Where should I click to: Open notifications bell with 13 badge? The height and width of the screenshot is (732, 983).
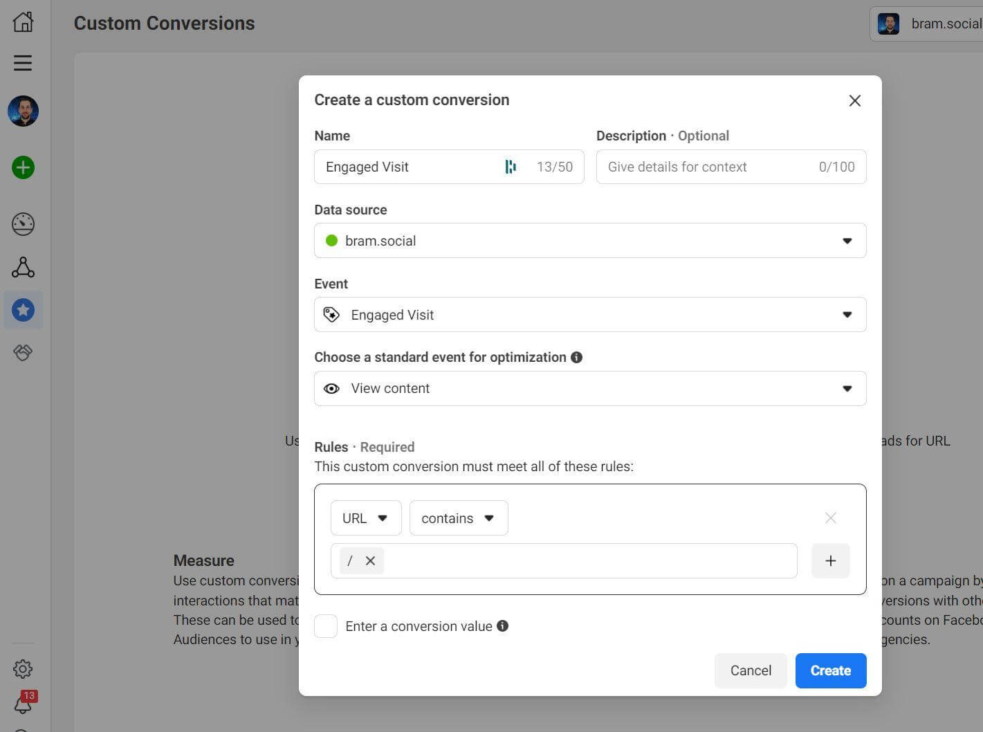[23, 705]
